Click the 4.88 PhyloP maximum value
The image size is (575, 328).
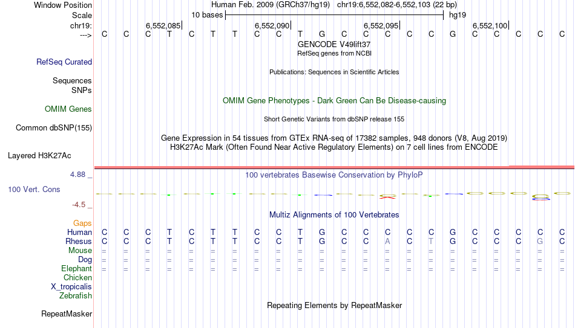click(x=77, y=175)
